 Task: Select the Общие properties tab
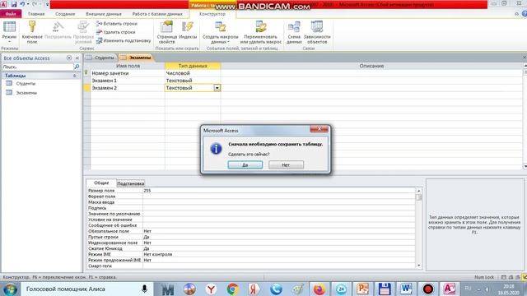[x=101, y=183]
